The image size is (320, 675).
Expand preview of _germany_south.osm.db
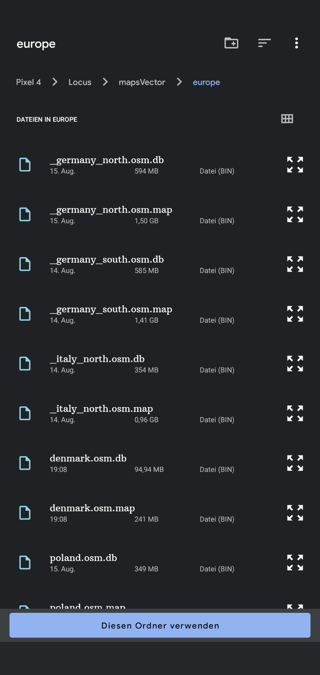coord(295,264)
